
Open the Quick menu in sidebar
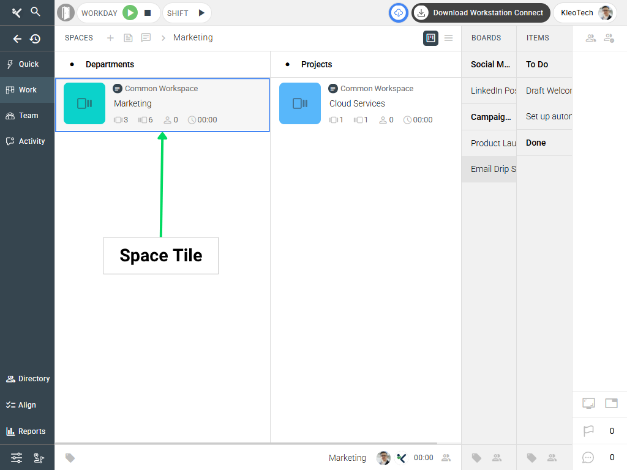click(x=28, y=64)
